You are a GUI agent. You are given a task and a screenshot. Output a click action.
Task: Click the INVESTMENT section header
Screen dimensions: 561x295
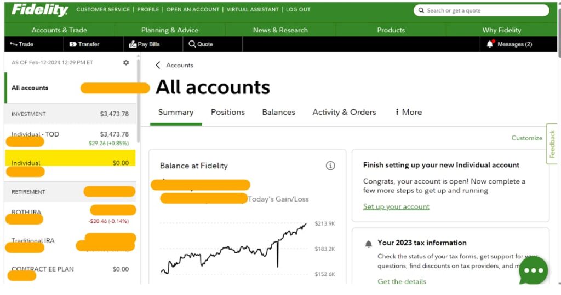coord(71,114)
